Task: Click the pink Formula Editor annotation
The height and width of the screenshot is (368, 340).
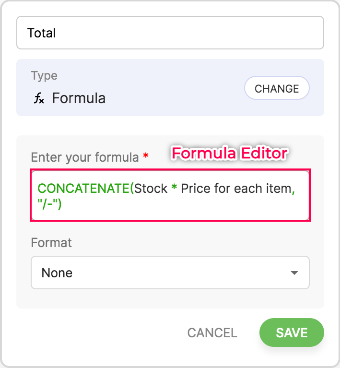Action: point(229,153)
